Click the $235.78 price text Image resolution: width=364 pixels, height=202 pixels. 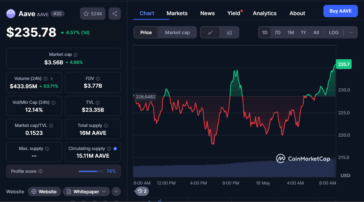(x=31, y=32)
